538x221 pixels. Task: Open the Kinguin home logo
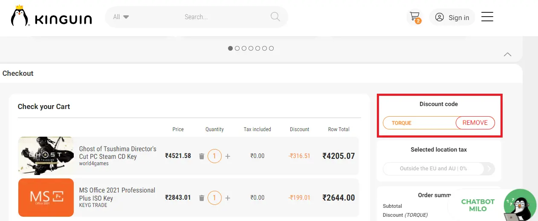pos(51,16)
